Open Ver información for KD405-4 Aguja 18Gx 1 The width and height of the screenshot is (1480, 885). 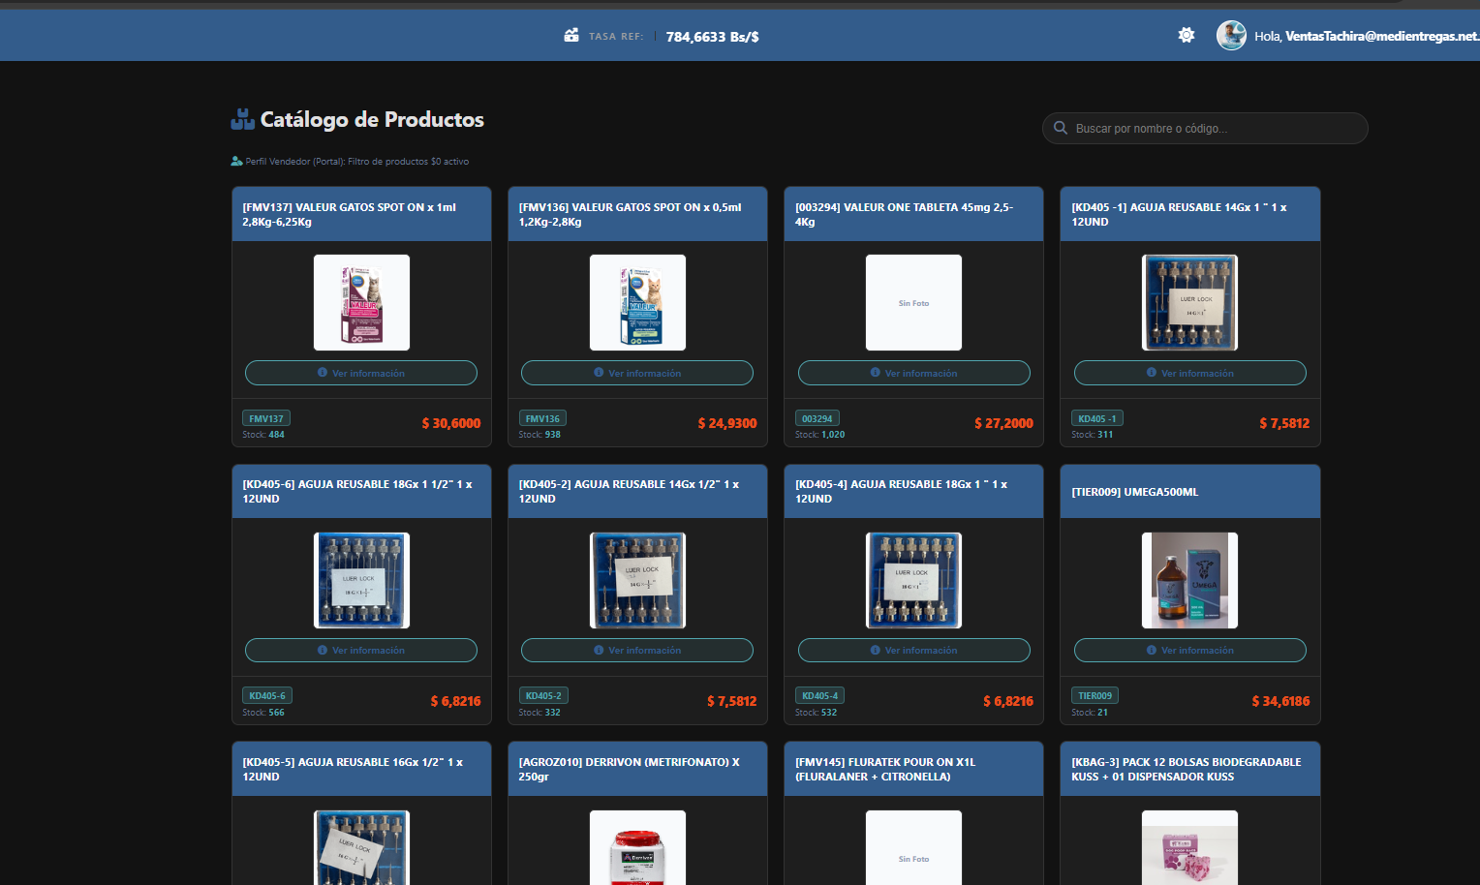913,651
